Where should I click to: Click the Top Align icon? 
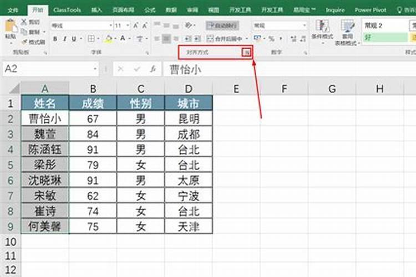click(x=157, y=25)
